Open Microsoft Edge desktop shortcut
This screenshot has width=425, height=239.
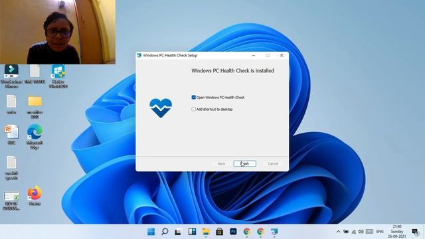click(35, 137)
